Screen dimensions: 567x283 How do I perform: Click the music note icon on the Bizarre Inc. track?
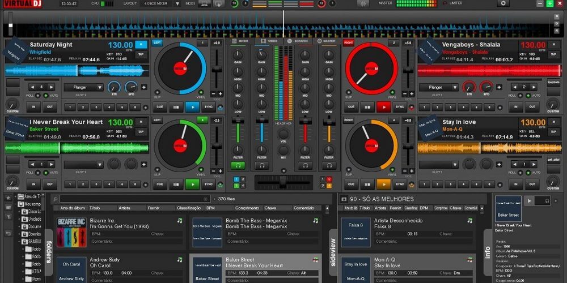(x=180, y=220)
